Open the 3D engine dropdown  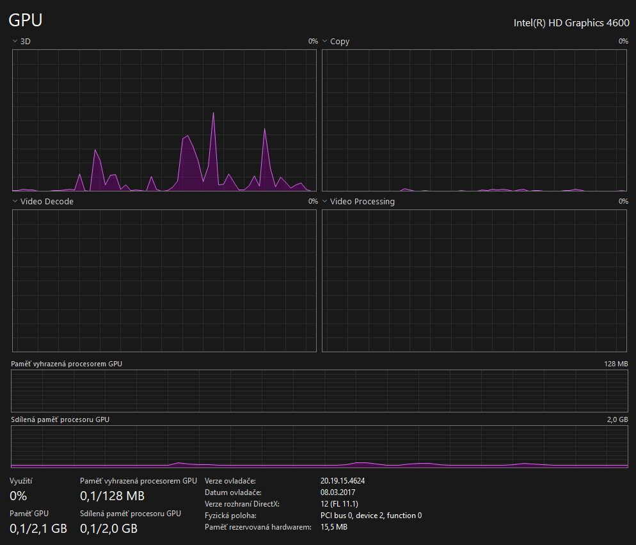(21, 42)
